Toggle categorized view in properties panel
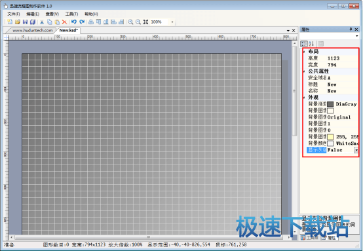The image size is (363, 251). (x=304, y=44)
